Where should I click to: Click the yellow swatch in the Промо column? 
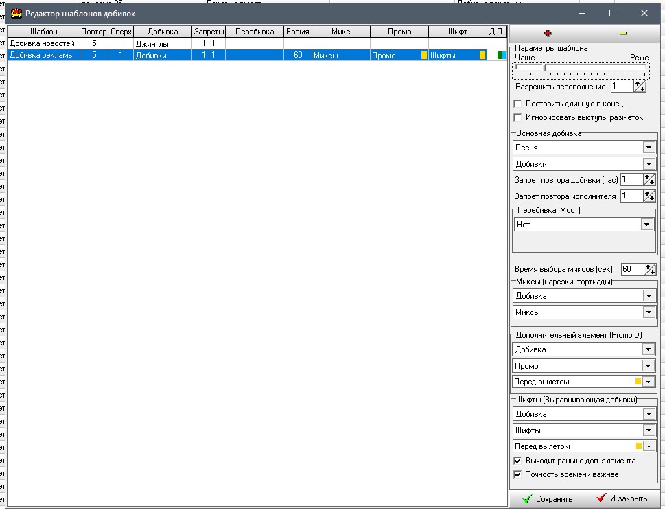(424, 56)
